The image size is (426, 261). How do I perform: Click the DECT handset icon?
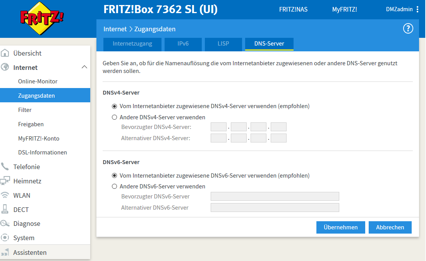[x=5, y=209]
